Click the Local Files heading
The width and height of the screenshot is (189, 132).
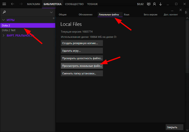click(x=71, y=24)
